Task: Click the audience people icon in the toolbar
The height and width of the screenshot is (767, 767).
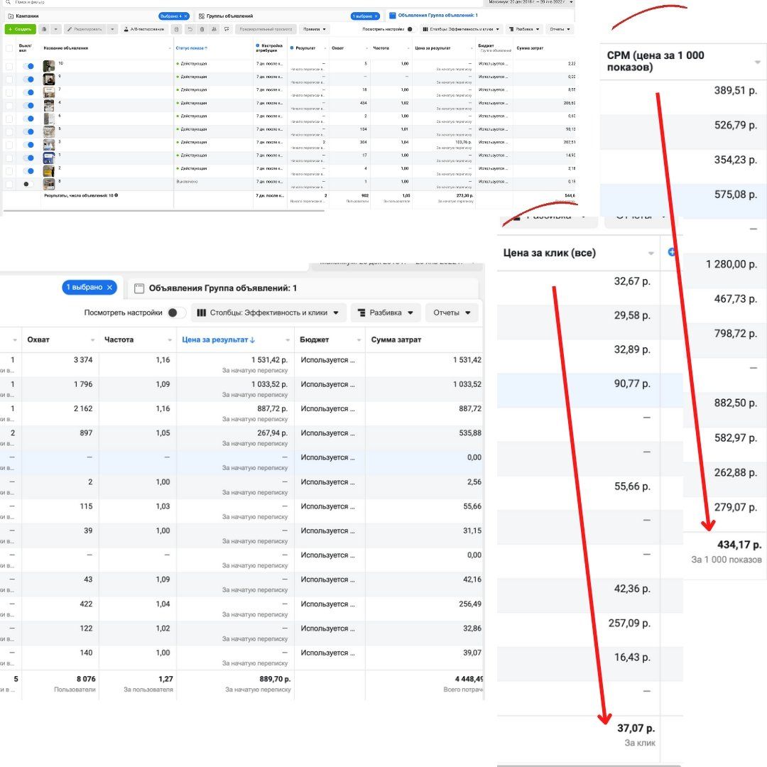Action: click(x=214, y=29)
